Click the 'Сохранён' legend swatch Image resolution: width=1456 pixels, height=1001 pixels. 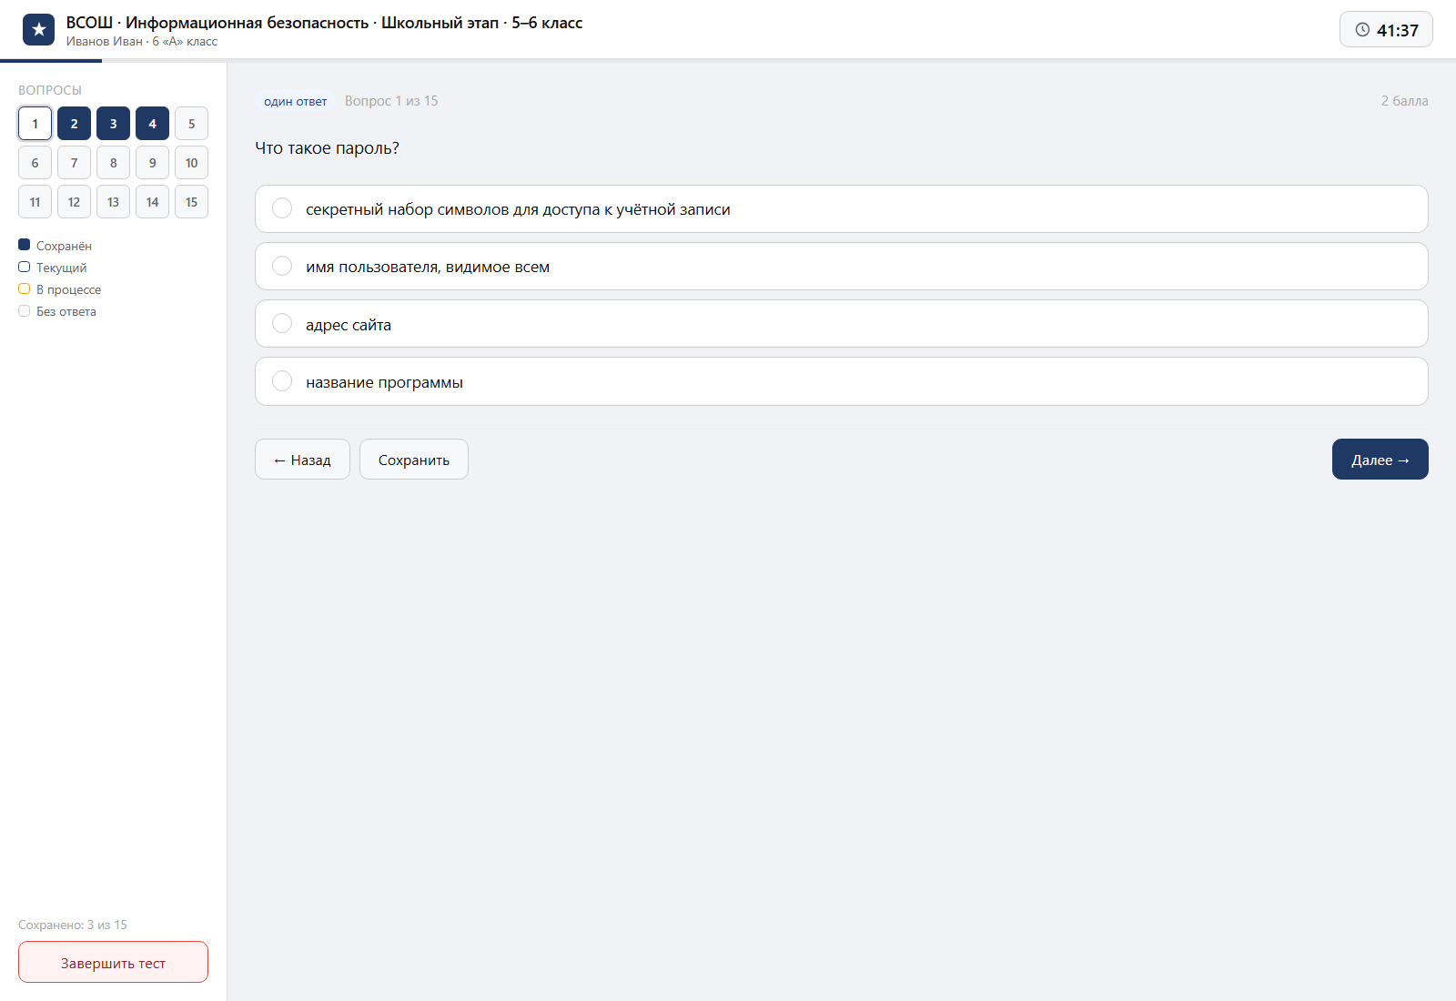click(x=25, y=245)
